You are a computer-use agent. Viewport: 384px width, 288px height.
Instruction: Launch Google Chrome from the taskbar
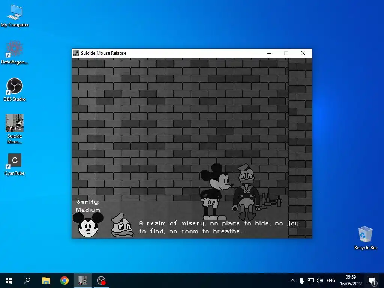coord(64,280)
